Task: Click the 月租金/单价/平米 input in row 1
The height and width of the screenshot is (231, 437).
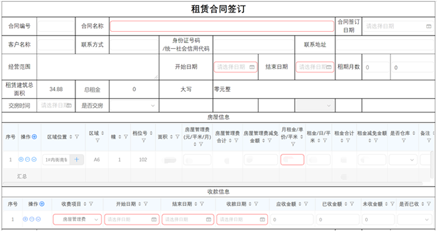Action: coord(292,160)
